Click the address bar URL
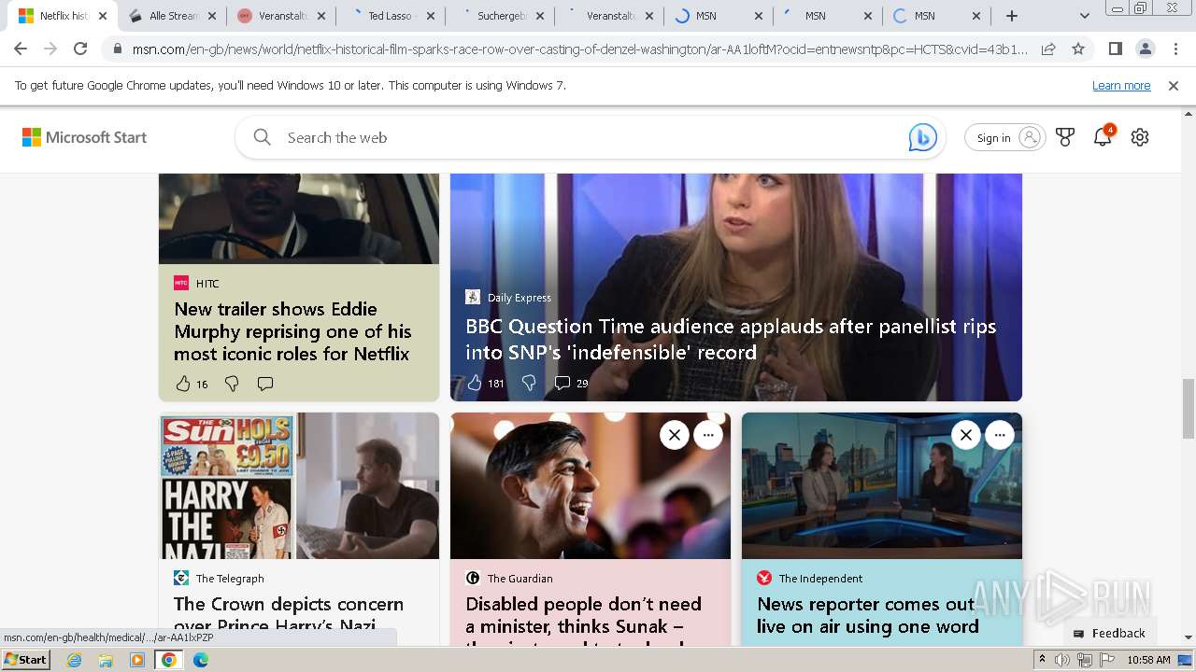The width and height of the screenshot is (1196, 672). pyautogui.click(x=579, y=49)
